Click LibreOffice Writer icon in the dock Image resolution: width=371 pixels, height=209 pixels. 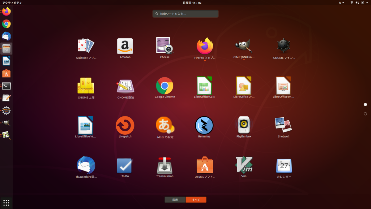[6, 61]
